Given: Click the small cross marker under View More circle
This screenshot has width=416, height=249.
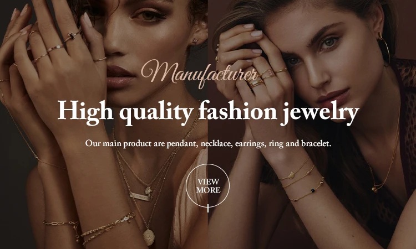Looking at the screenshot, I should [x=208, y=208].
